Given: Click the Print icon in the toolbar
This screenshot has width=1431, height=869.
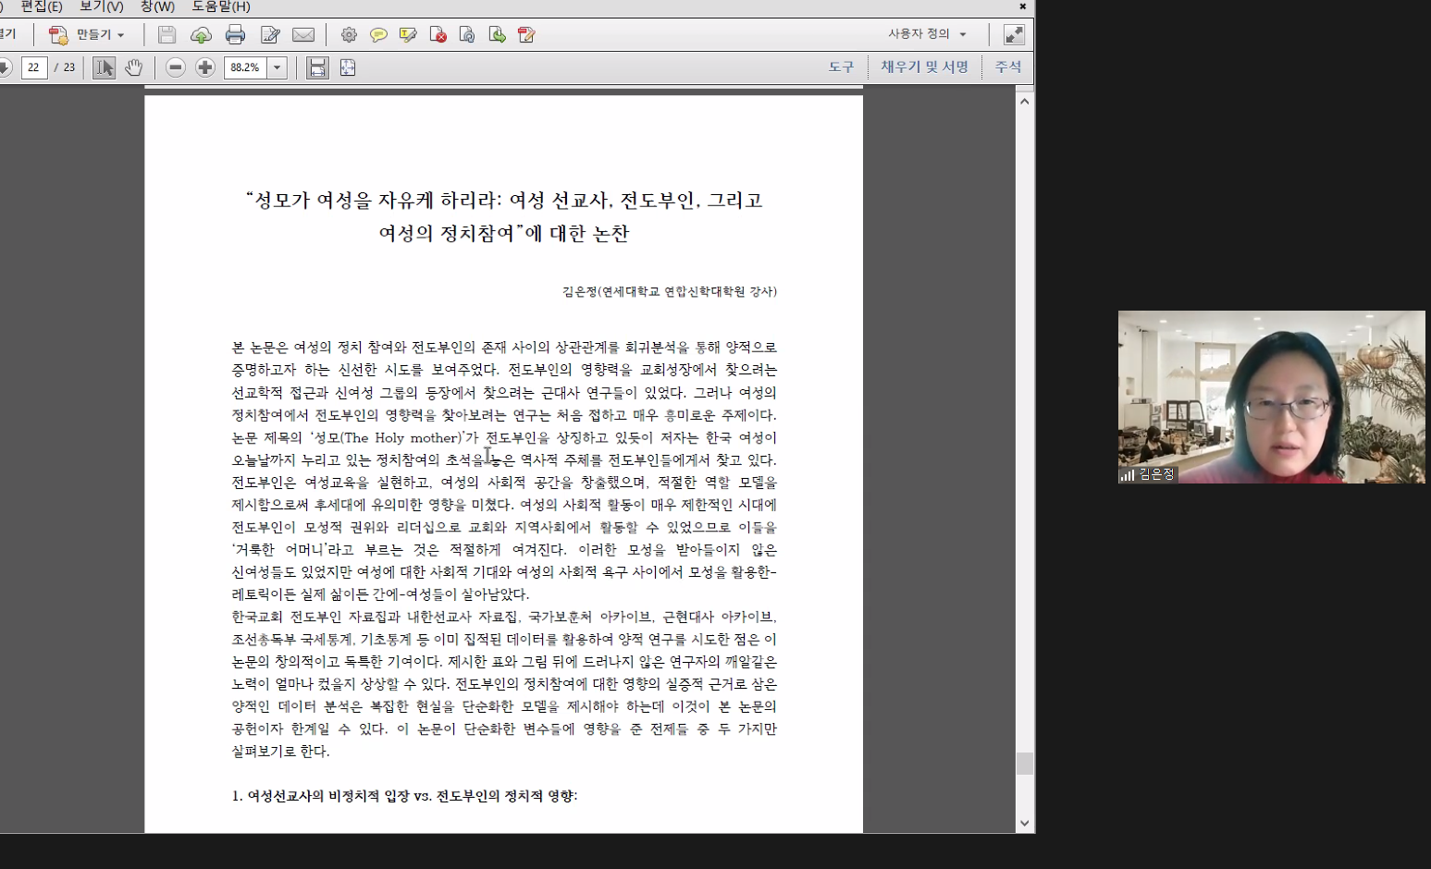Looking at the screenshot, I should [x=235, y=35].
